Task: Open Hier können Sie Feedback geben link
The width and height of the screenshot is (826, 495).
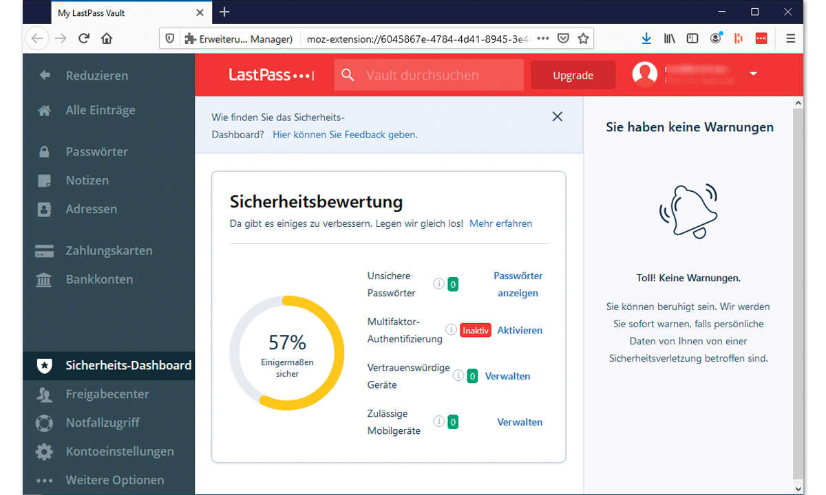Action: 345,135
